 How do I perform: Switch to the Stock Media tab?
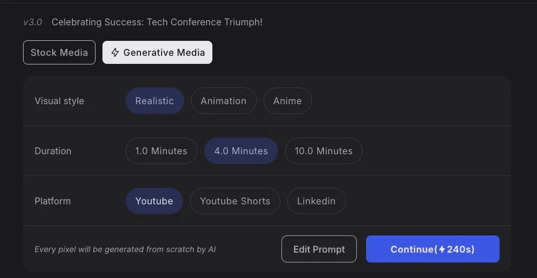[x=59, y=52]
